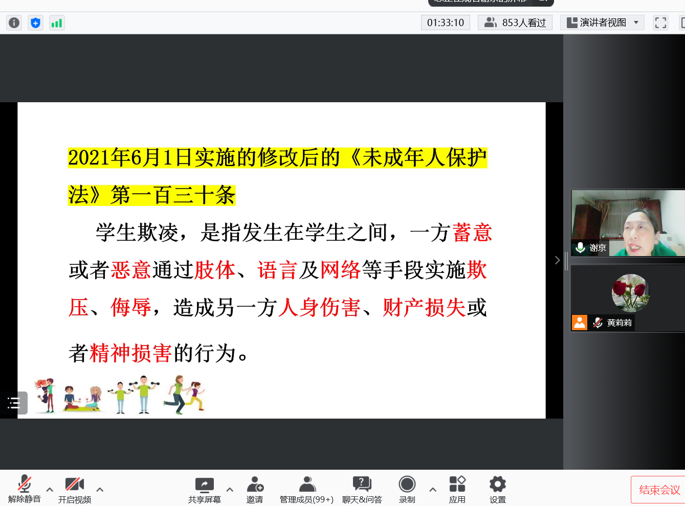This screenshot has height=506, width=685.
Task: Turn on the video camera
Action: [x=75, y=489]
